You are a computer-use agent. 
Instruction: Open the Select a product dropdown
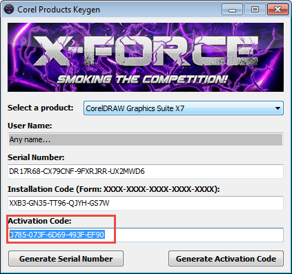[x=184, y=108]
